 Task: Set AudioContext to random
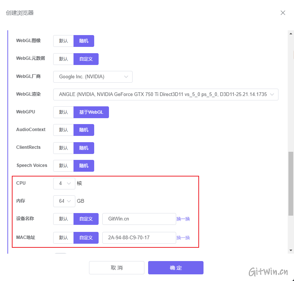pyautogui.click(x=84, y=130)
